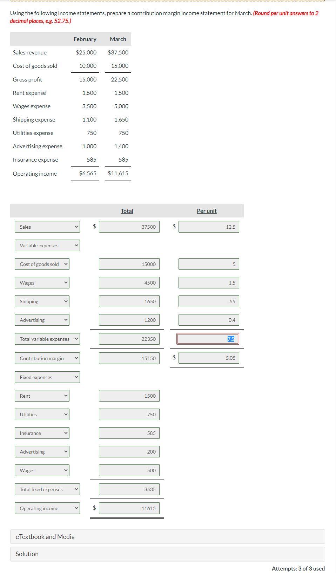Image resolution: width=336 pixels, height=573 pixels.
Task: Open the Contribution margin dropdown
Action: [47, 358]
